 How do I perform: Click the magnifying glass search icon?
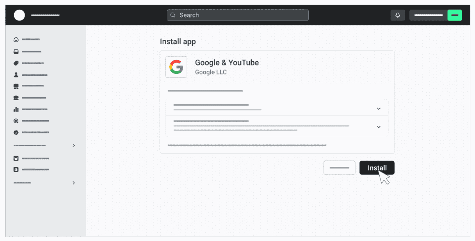point(173,15)
